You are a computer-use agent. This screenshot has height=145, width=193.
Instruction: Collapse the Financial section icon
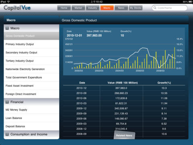[x=7, y=102]
